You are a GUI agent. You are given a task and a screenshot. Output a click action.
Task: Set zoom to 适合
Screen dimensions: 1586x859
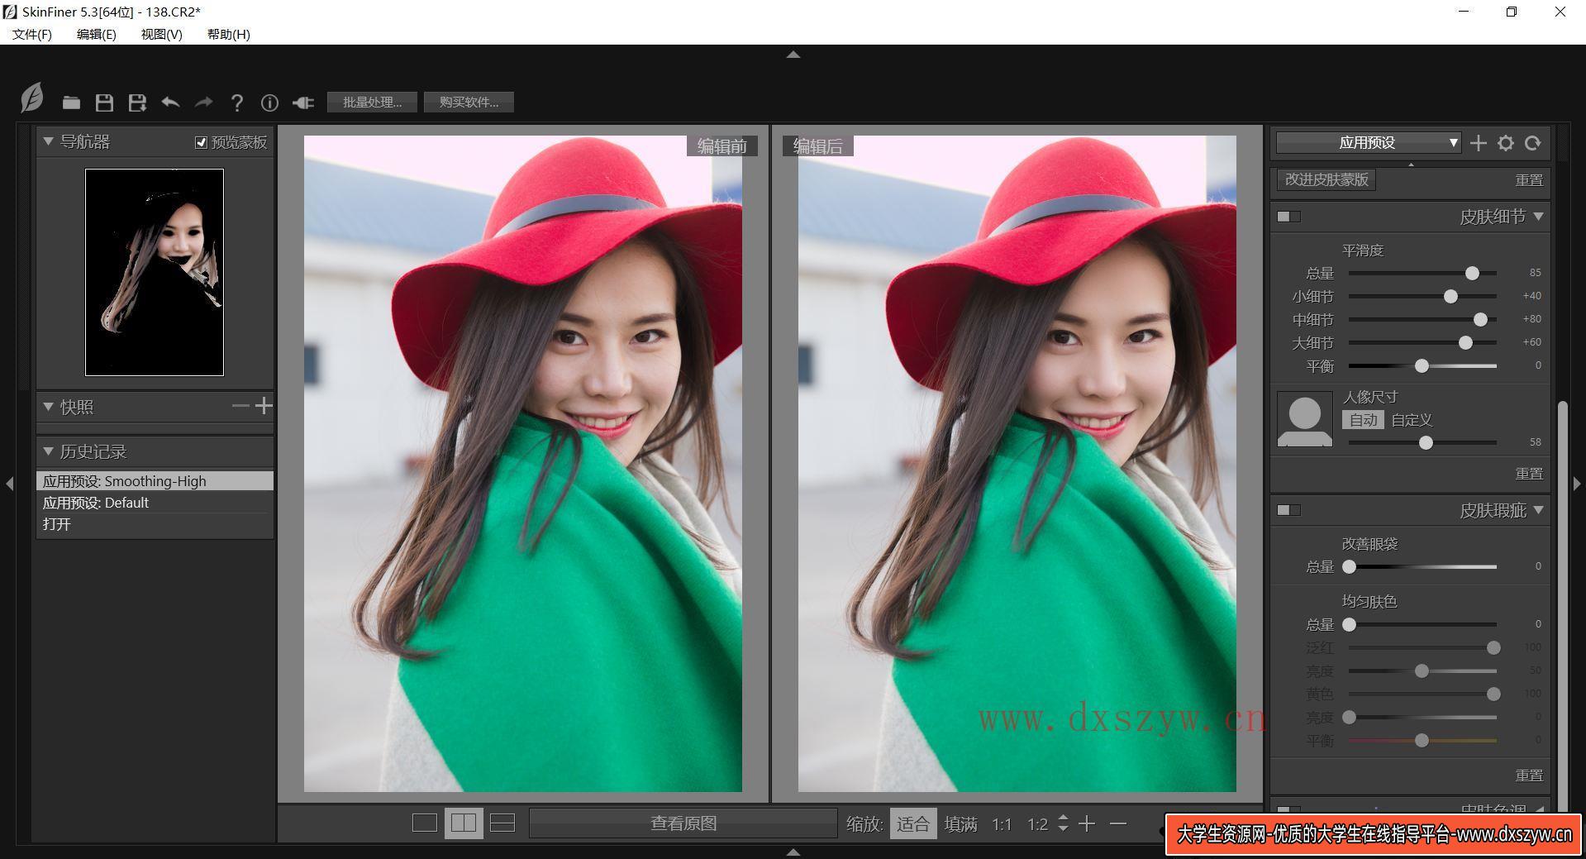(913, 823)
